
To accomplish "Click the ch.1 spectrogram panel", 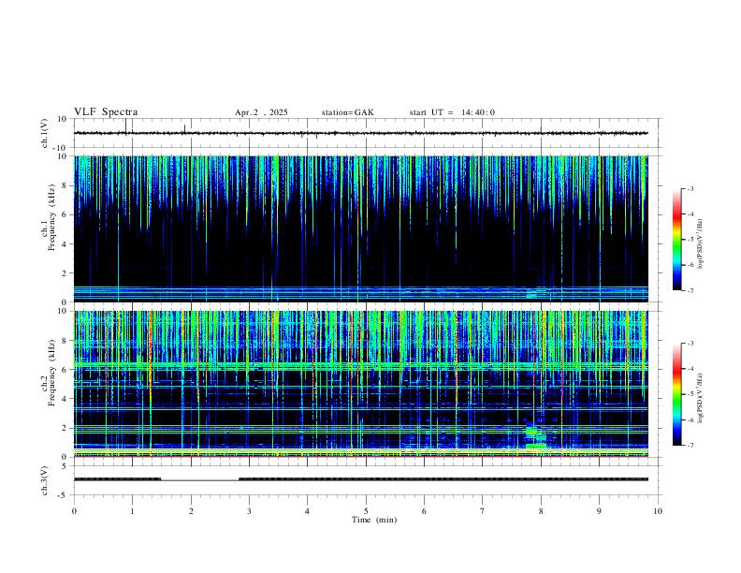I will tap(360, 228).
